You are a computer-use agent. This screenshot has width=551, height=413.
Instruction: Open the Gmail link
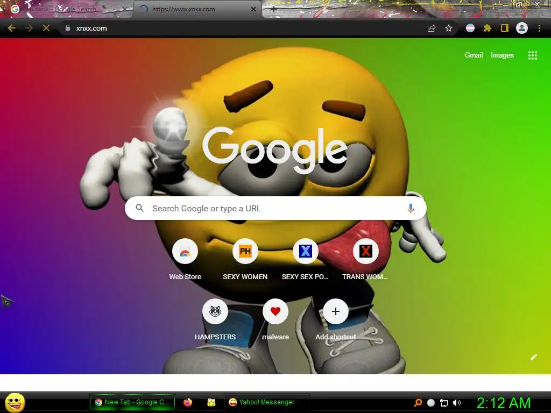click(x=474, y=55)
